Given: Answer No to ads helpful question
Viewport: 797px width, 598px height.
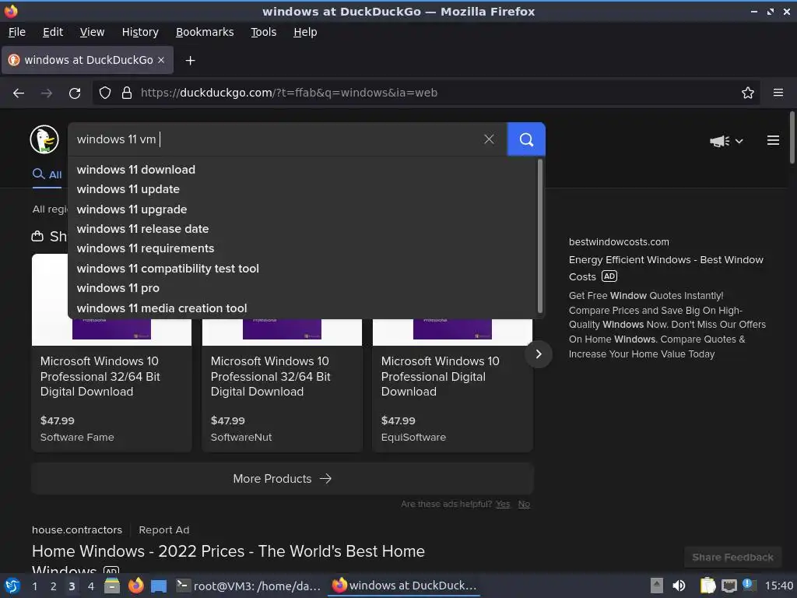Looking at the screenshot, I should point(524,504).
